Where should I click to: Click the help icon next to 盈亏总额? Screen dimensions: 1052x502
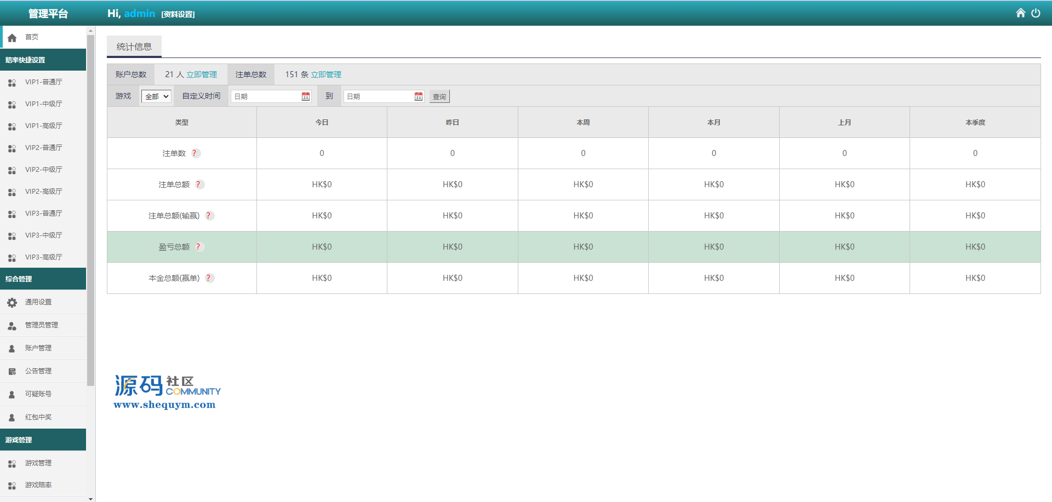(199, 247)
